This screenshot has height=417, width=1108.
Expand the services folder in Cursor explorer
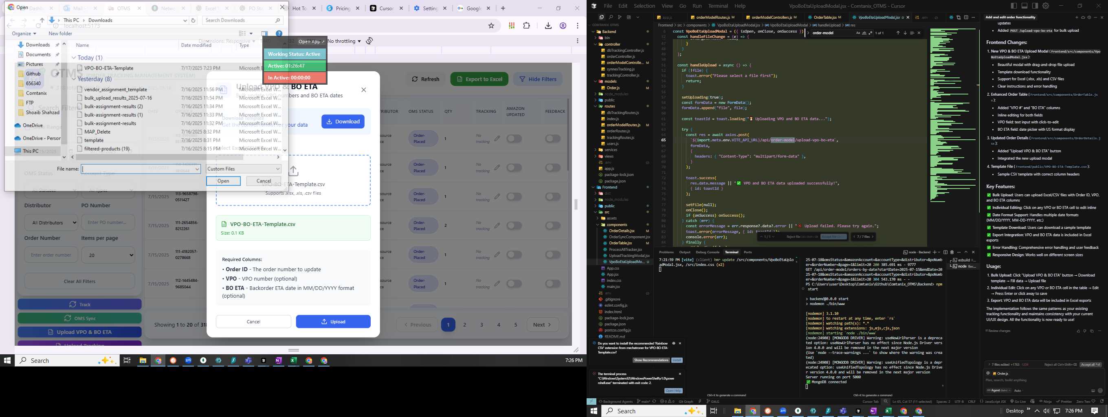click(611, 150)
